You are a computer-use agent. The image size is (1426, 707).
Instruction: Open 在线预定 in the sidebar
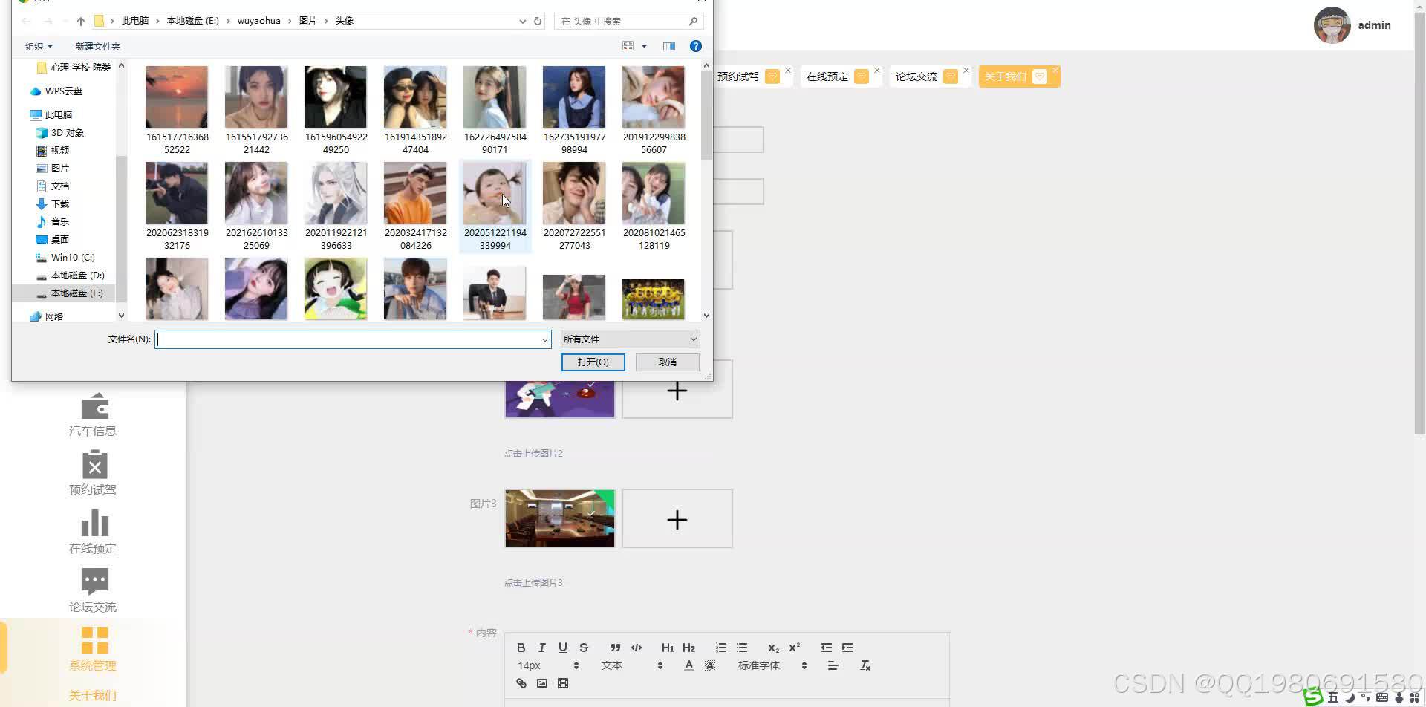coord(93,532)
